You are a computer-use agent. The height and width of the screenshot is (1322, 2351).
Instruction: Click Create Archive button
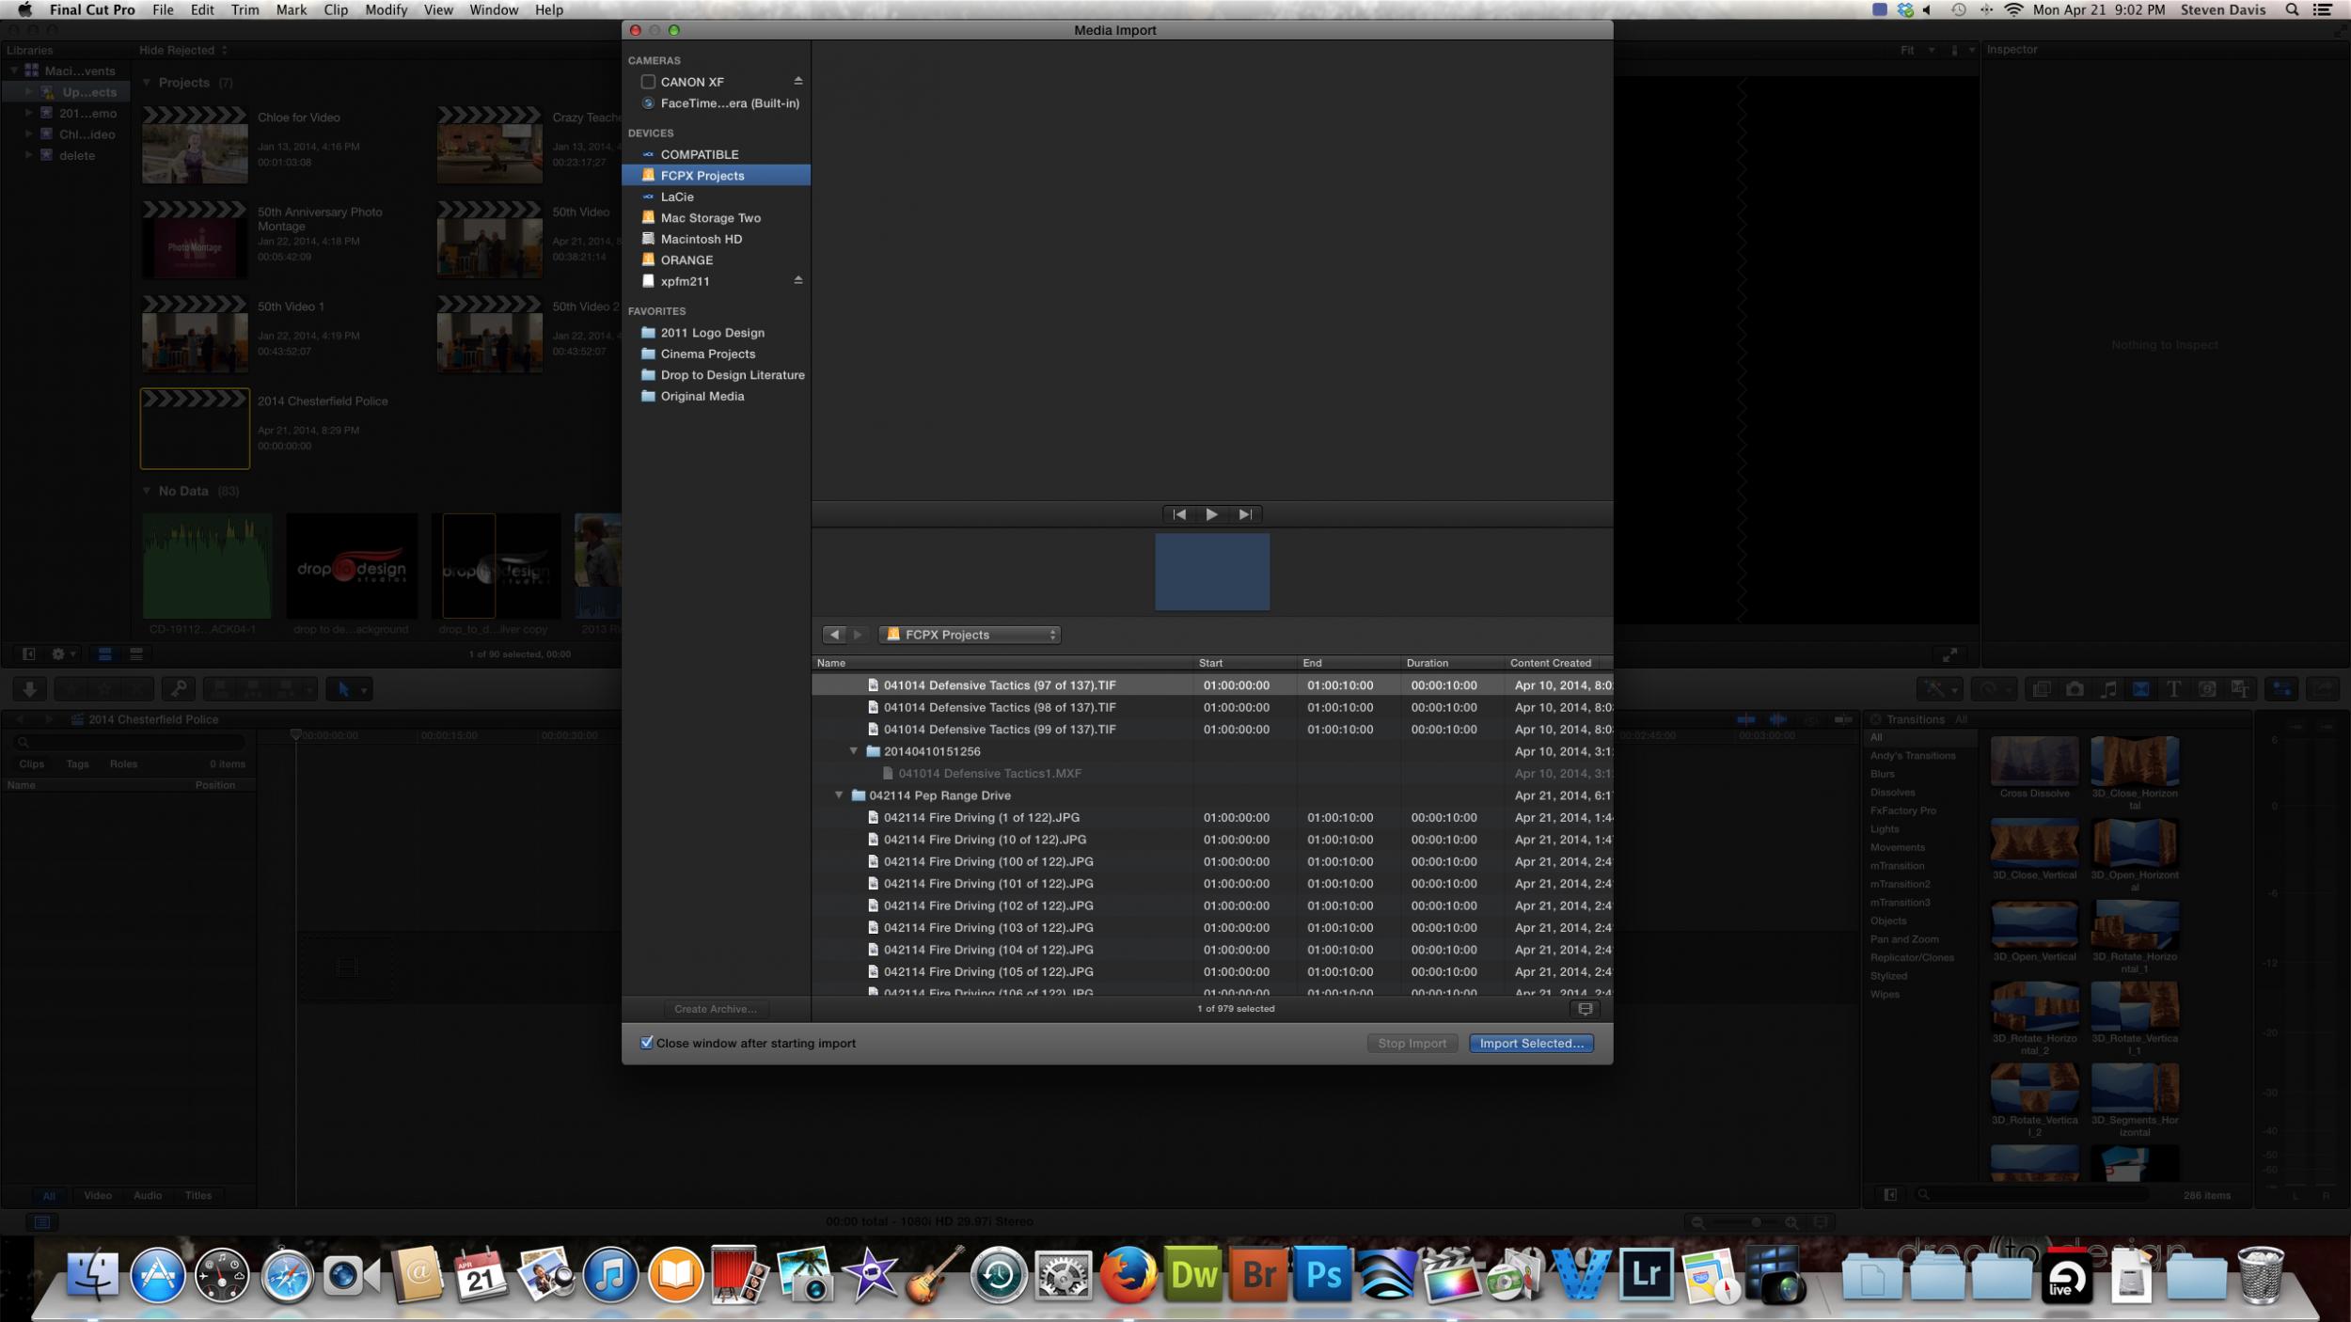pos(715,1009)
